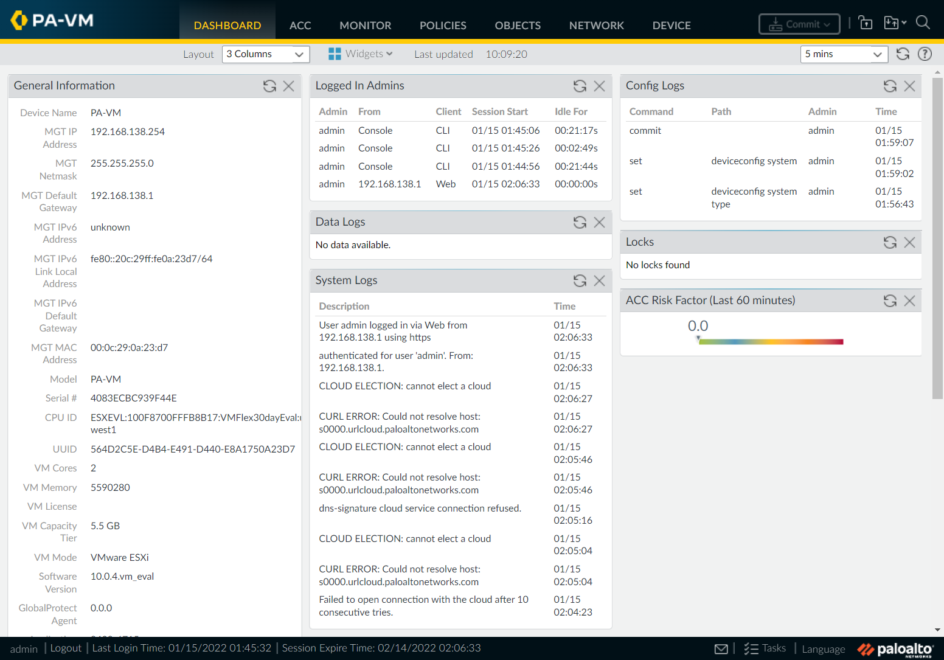Click the commit entry in Config Logs
The height and width of the screenshot is (660, 944).
[x=645, y=131]
